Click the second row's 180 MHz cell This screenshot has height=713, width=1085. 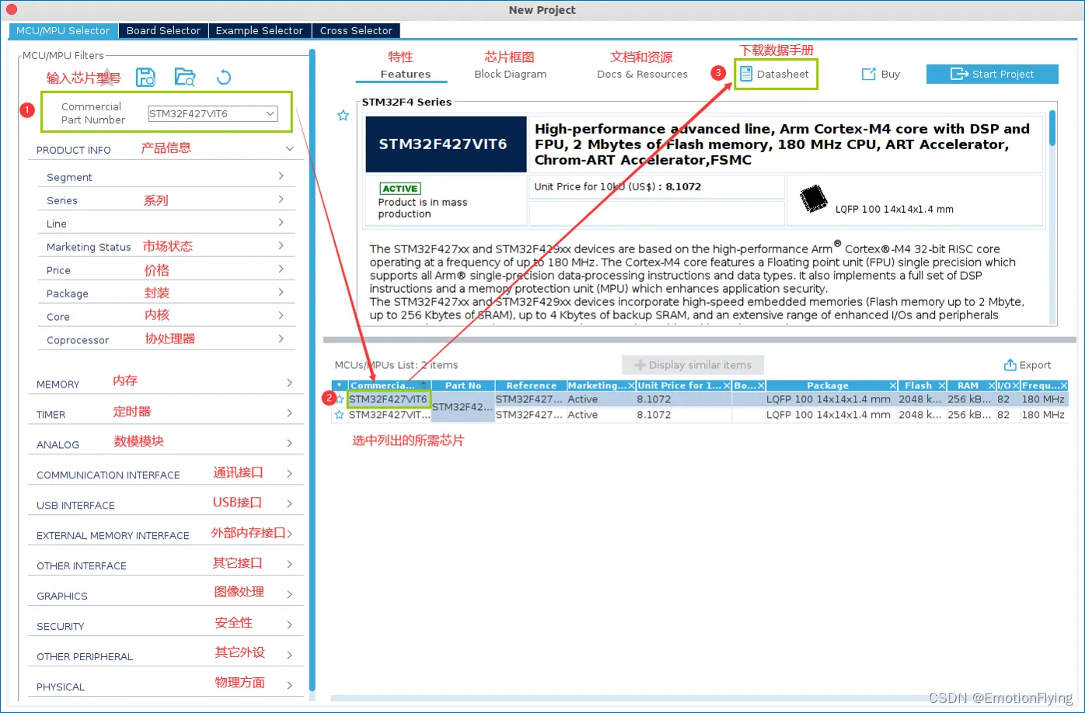pos(1043,415)
